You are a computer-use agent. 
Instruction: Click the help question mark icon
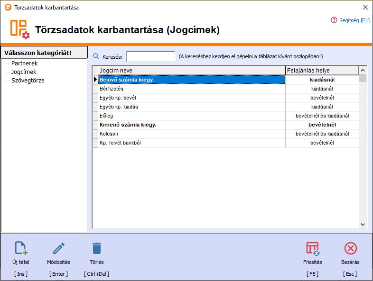point(334,20)
